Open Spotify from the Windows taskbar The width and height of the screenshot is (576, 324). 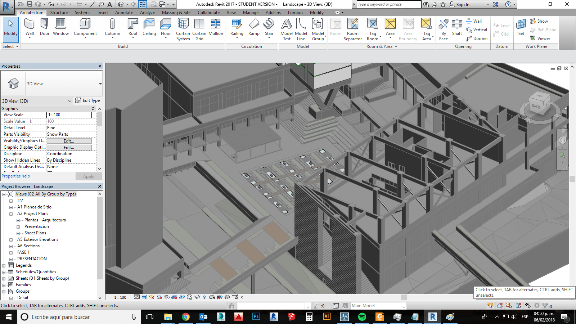click(362, 317)
